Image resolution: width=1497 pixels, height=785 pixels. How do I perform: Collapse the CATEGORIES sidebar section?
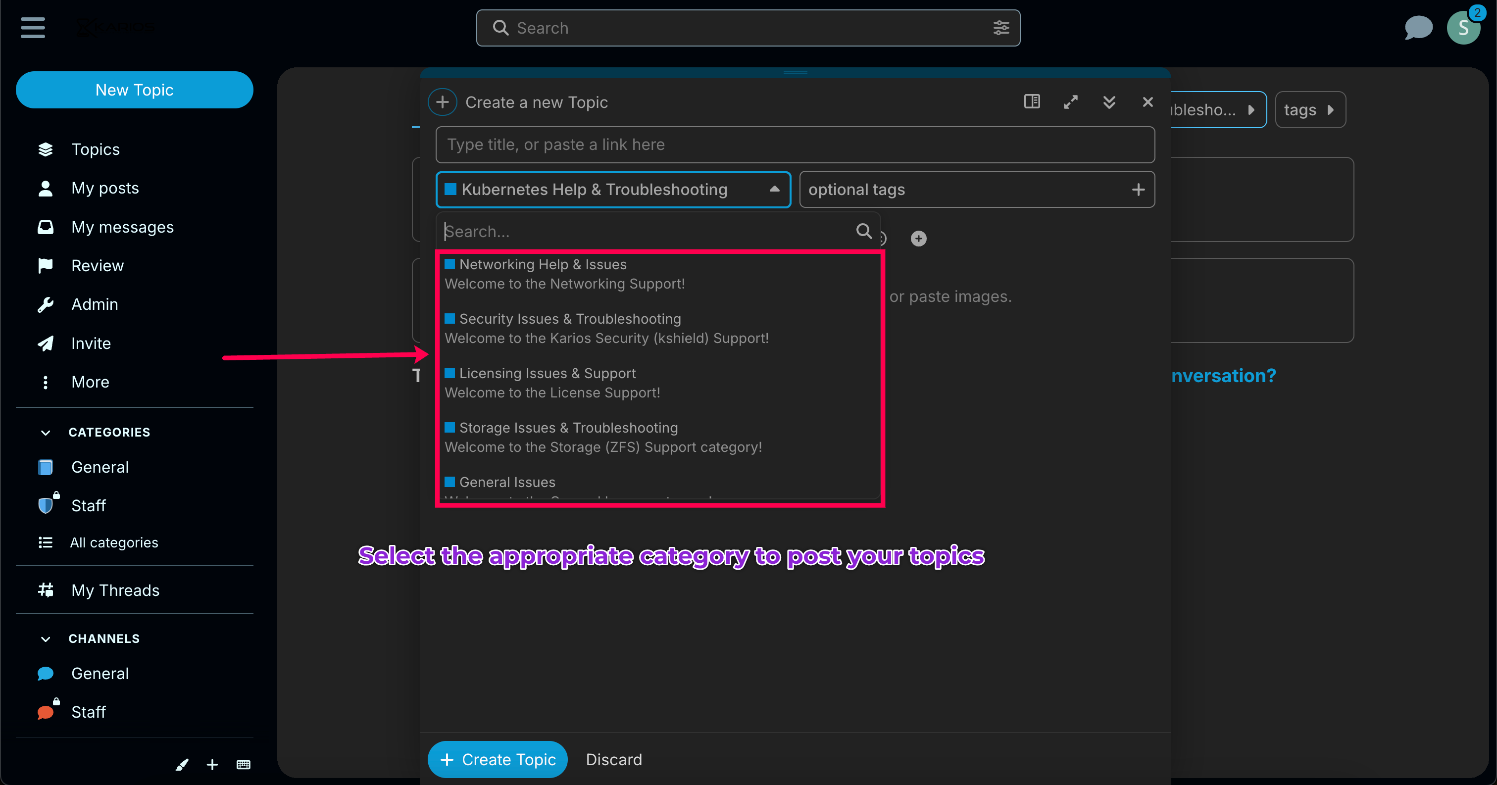tap(46, 432)
